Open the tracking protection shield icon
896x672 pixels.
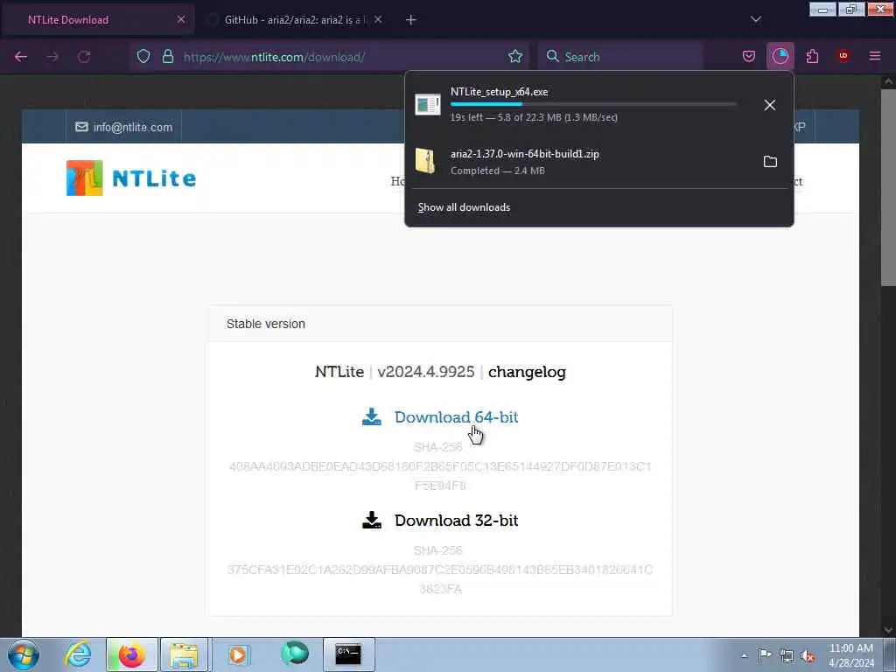pyautogui.click(x=143, y=56)
